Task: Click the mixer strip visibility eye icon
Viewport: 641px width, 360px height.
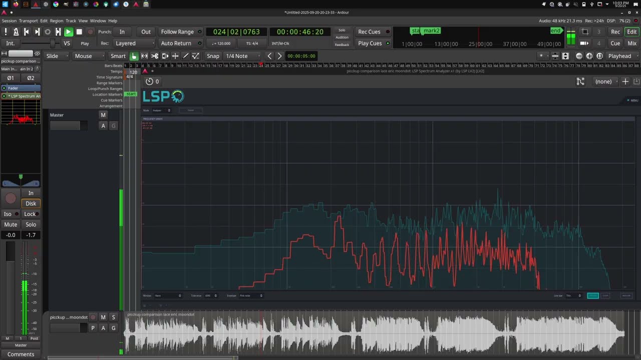Action: coord(37,53)
